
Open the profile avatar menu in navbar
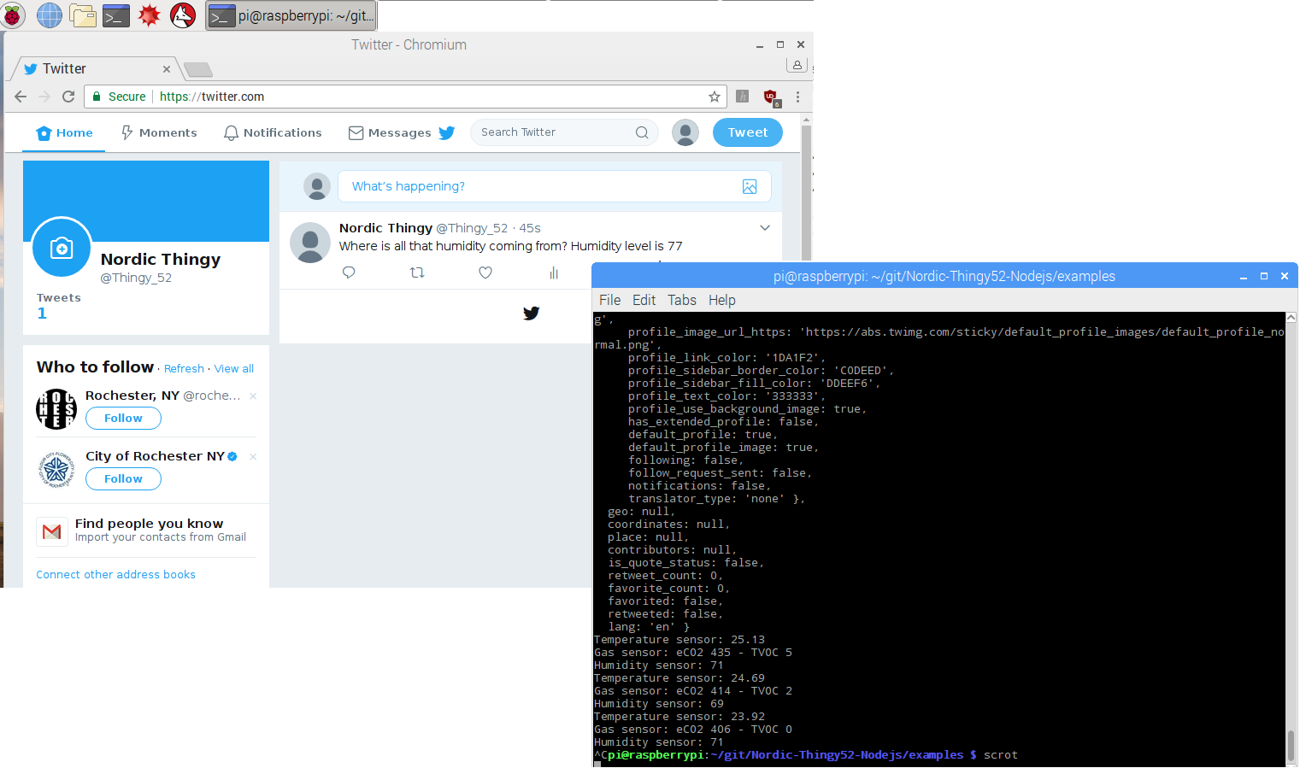(685, 132)
